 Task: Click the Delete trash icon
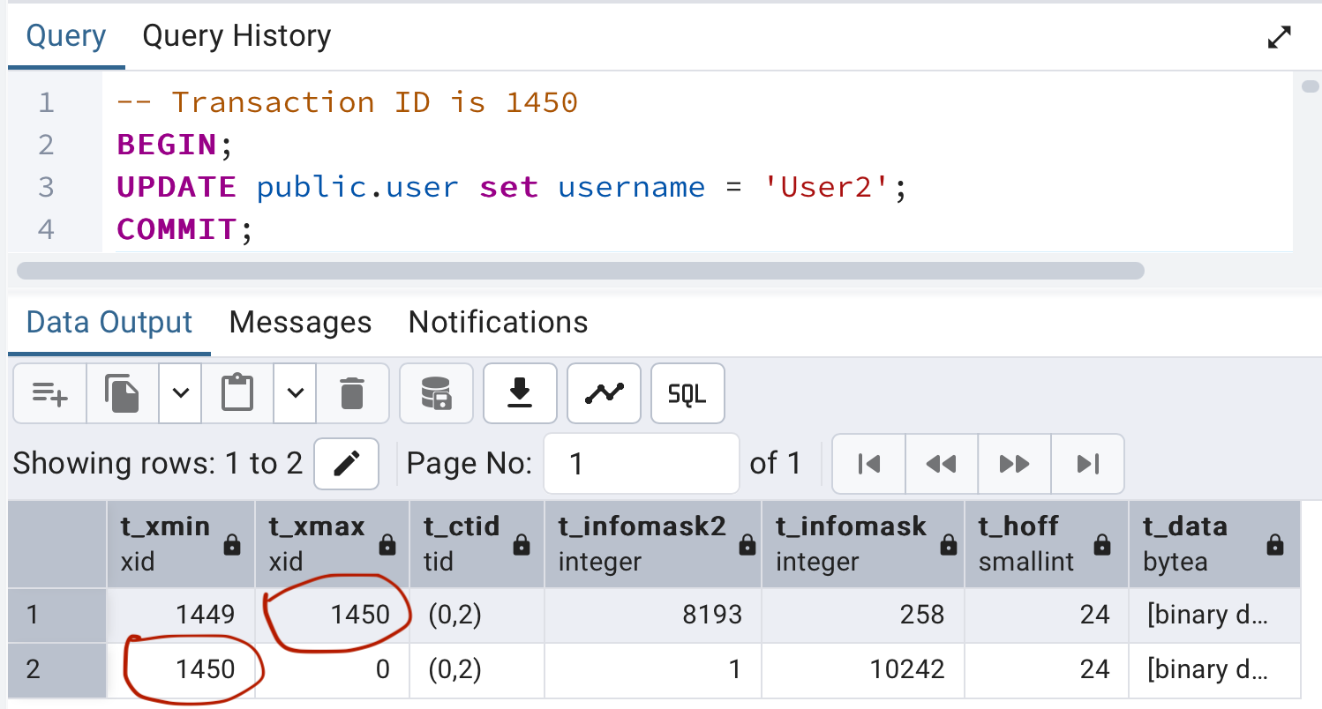coord(351,392)
